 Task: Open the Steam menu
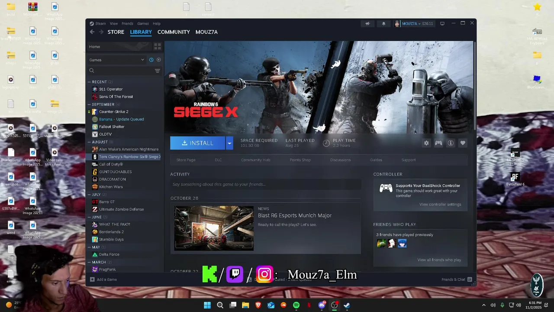tap(100, 24)
